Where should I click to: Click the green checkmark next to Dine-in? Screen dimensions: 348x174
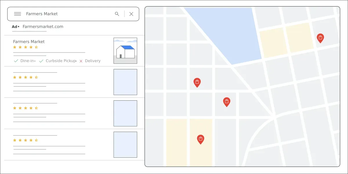pos(16,61)
